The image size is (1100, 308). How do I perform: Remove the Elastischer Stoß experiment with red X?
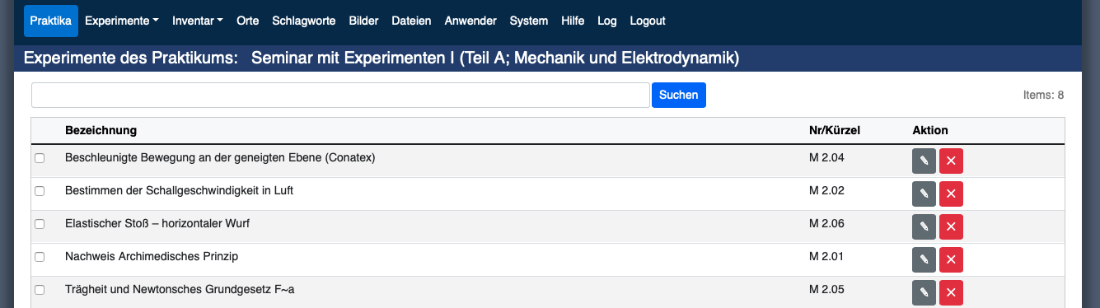click(x=951, y=226)
